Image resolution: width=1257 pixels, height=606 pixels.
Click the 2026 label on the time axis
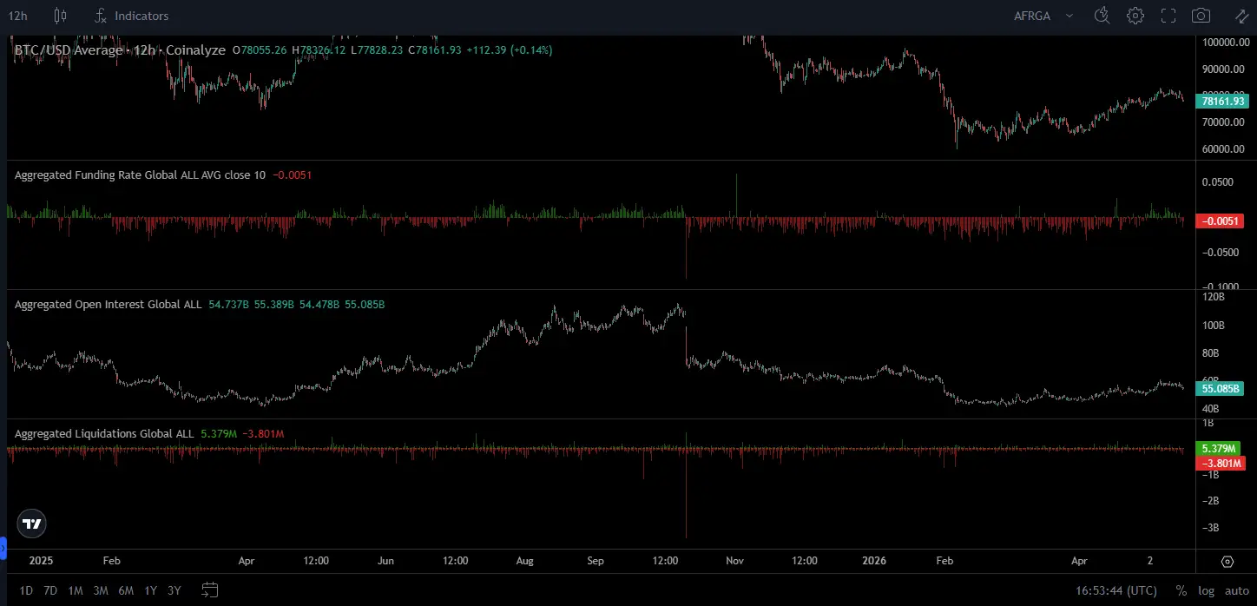874,561
